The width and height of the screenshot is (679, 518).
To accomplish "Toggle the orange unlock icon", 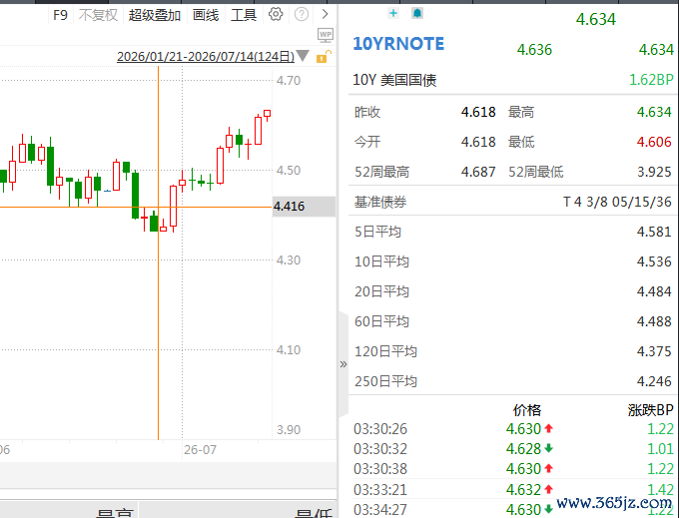I will pyautogui.click(x=324, y=56).
